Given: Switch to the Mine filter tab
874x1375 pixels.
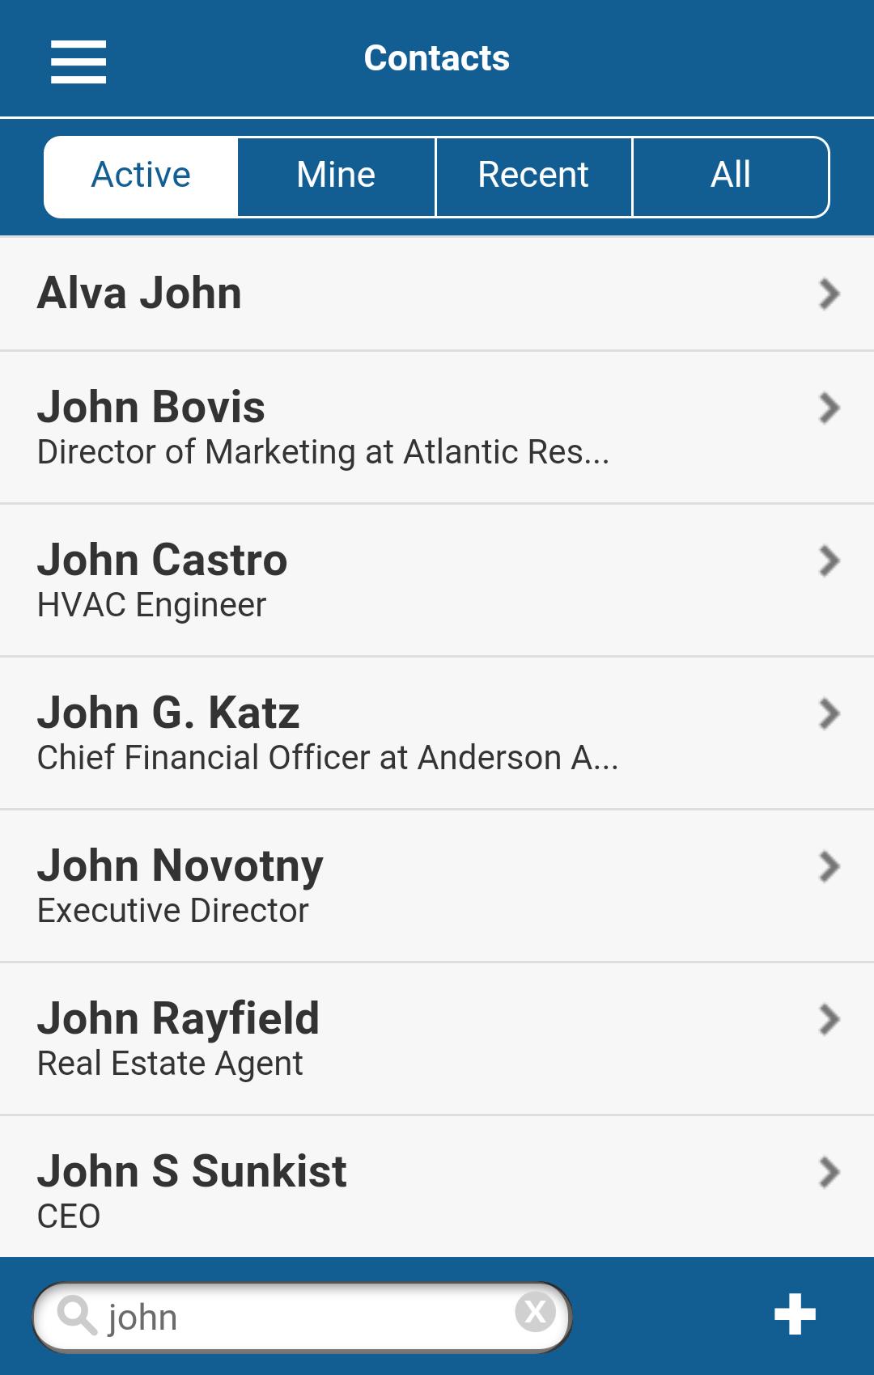Looking at the screenshot, I should [337, 176].
